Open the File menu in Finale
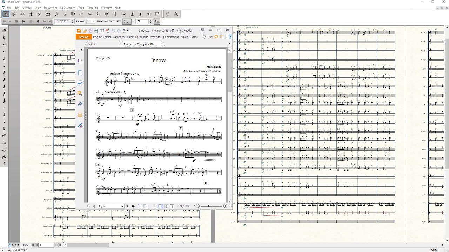The image size is (449, 252). click(9, 8)
